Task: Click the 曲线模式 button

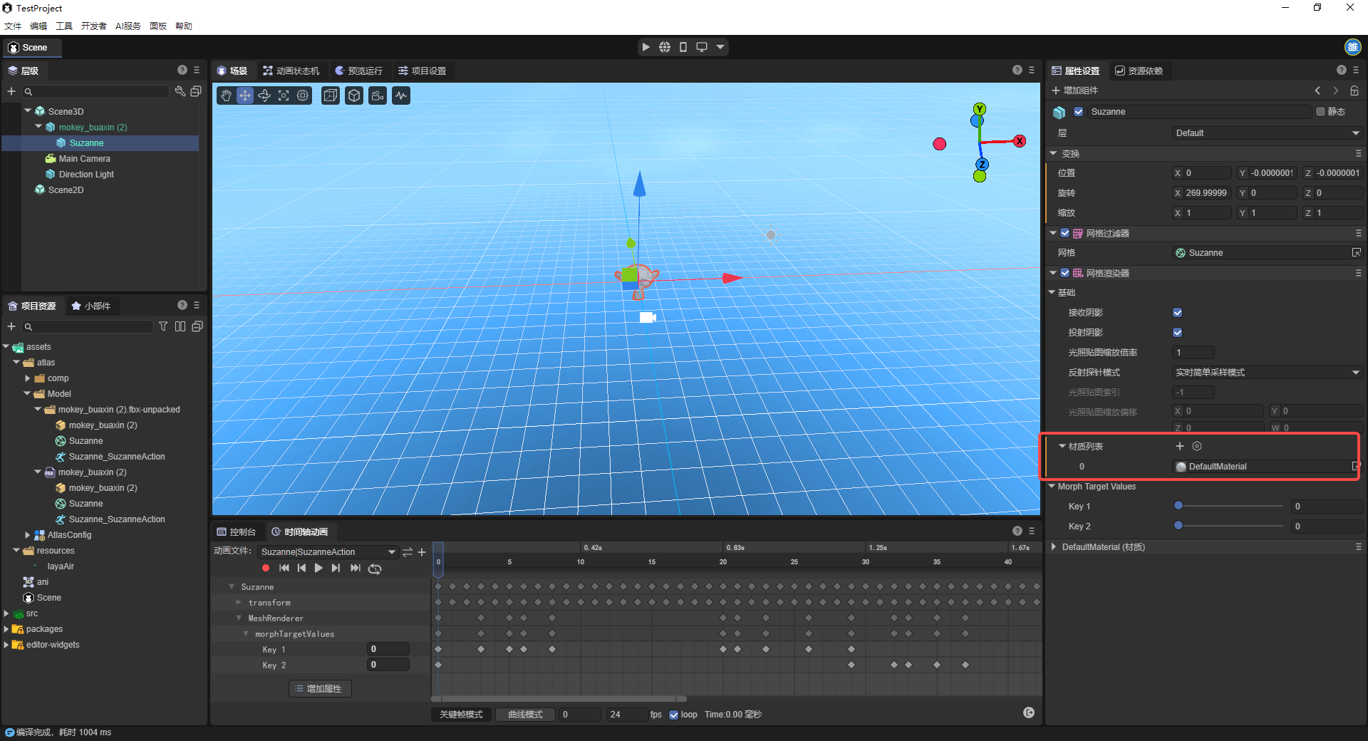Action: (525, 715)
